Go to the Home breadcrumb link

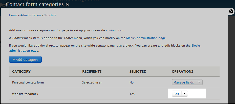point(13,15)
